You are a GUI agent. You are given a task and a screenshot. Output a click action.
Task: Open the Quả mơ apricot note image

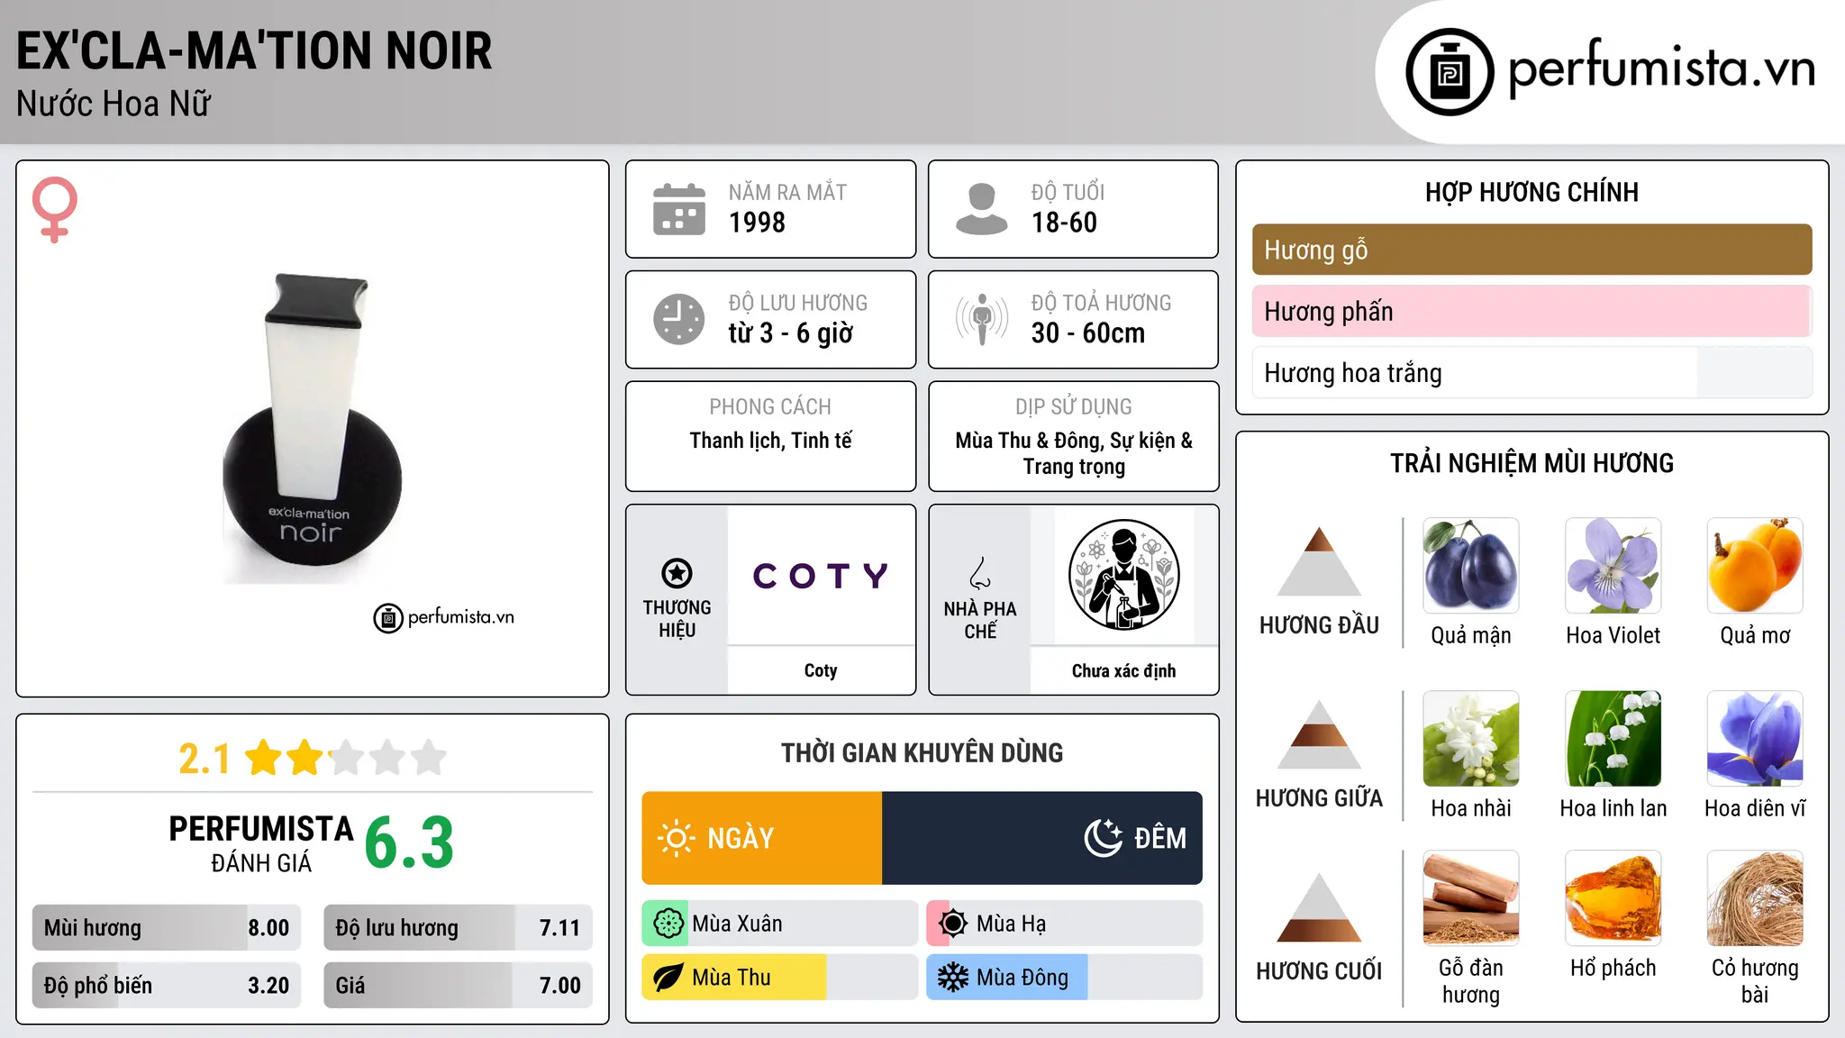coord(1755,566)
